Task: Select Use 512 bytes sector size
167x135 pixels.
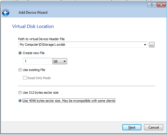Action: coord(20,93)
